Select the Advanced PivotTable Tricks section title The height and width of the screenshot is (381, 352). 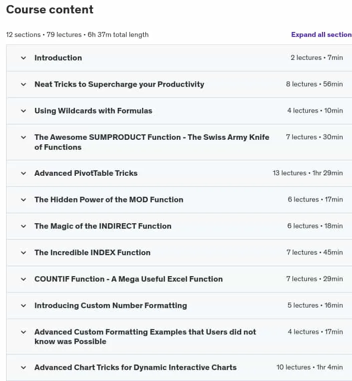pyautogui.click(x=86, y=173)
